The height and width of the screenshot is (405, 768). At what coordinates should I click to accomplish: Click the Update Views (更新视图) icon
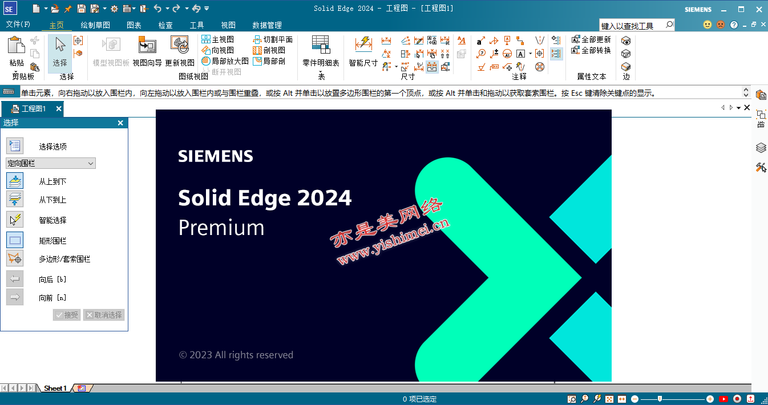pos(180,51)
